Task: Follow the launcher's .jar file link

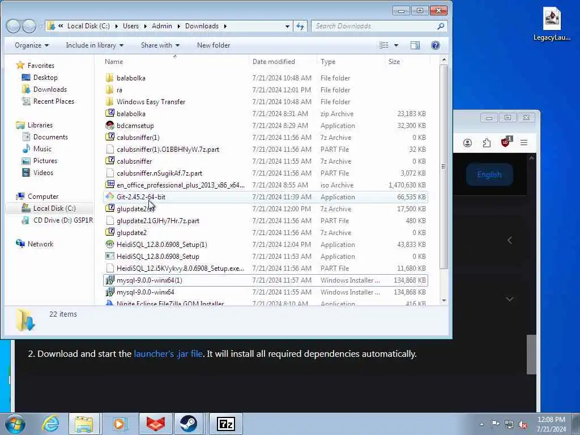Action: 168,353
